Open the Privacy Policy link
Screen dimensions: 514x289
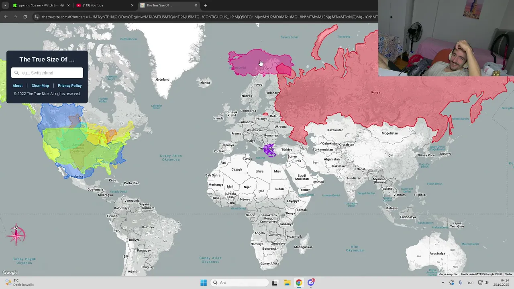click(x=69, y=85)
